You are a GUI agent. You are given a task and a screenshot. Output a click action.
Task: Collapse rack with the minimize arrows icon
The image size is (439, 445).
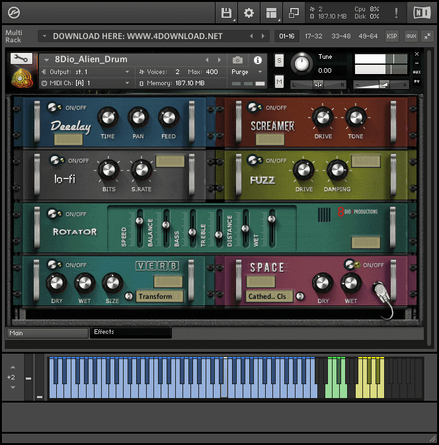point(427,36)
